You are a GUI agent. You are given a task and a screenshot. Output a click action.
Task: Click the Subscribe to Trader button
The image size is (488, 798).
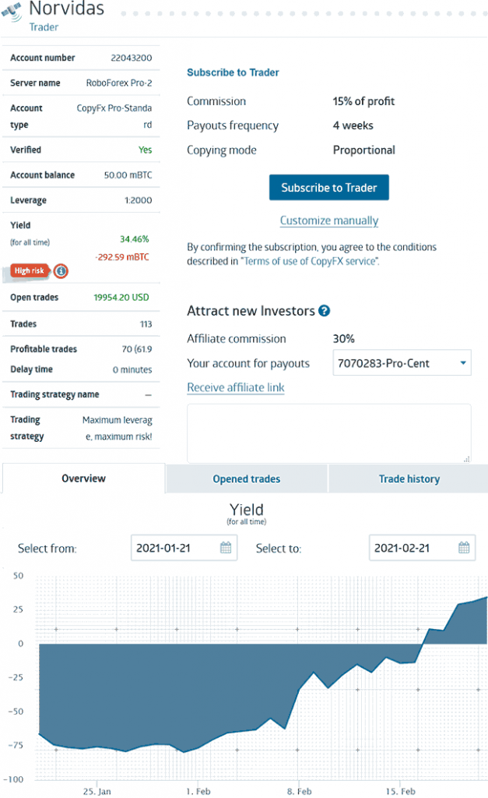[x=329, y=188]
